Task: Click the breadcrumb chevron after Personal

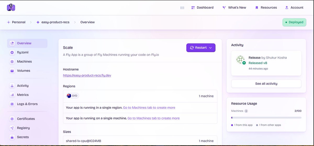Action: (x=31, y=22)
